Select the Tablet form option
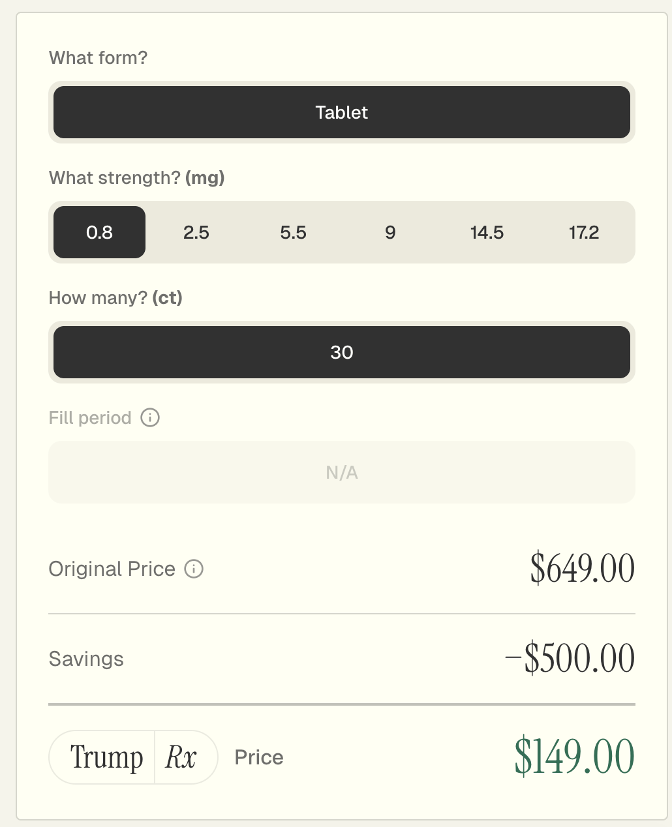 341,112
